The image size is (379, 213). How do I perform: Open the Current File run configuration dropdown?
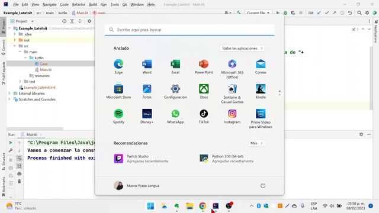(258, 13)
